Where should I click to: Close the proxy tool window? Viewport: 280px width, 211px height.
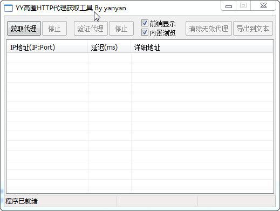(263, 6)
